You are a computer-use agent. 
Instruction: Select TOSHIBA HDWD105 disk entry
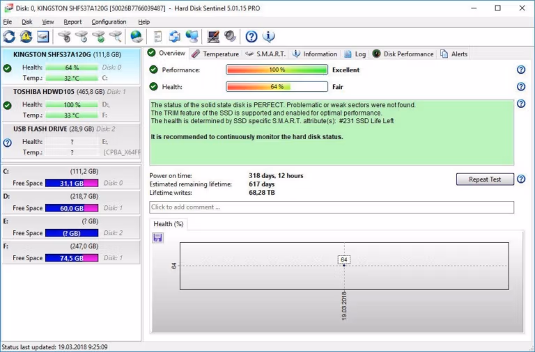tap(71, 104)
